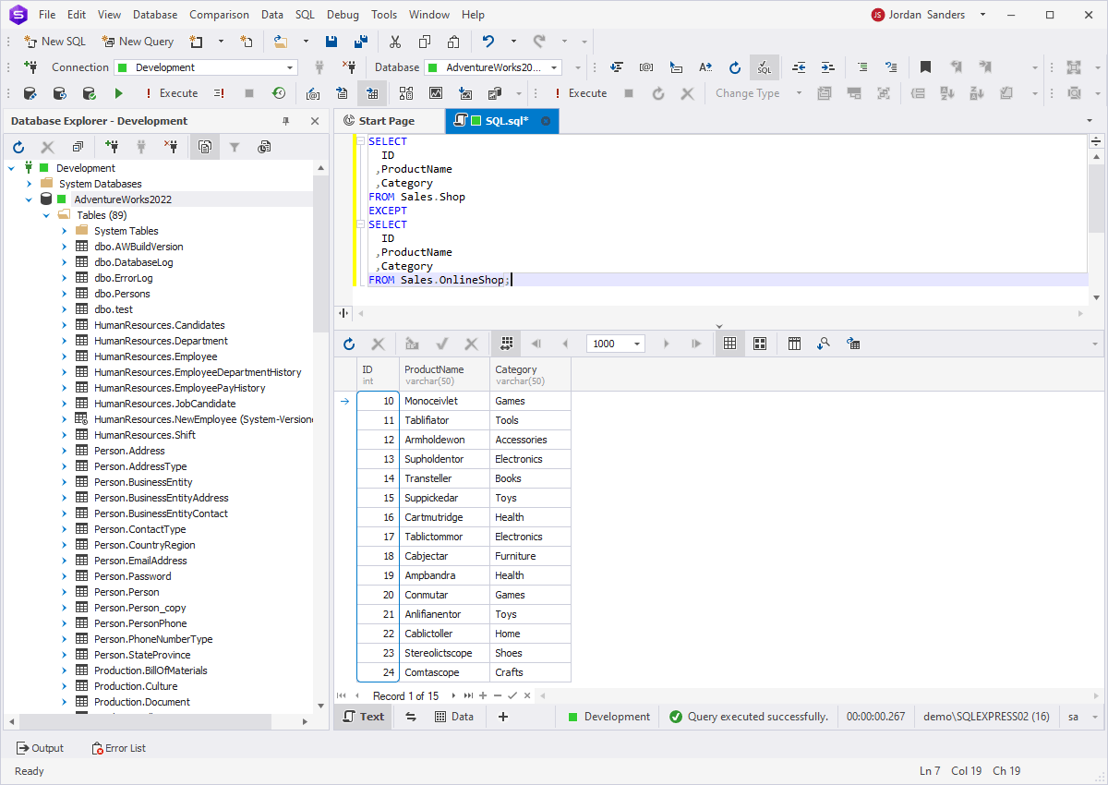Open the Comparison menu
1108x785 pixels.
point(219,15)
